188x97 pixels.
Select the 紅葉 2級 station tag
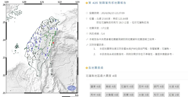pos(174,95)
